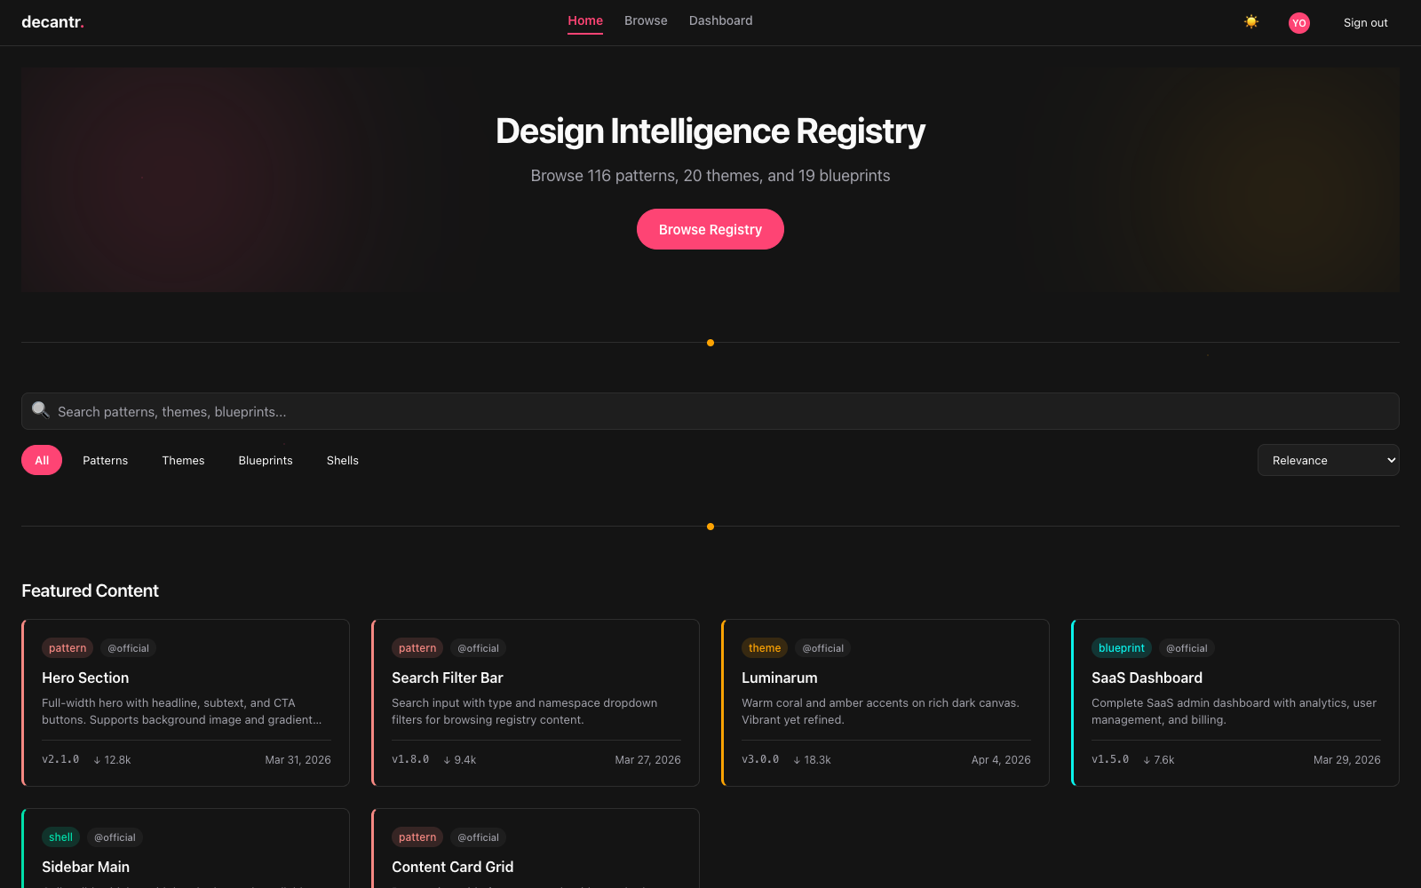The image size is (1421, 888).
Task: Click the Design Intelligence Registry headline
Action: coord(710,131)
